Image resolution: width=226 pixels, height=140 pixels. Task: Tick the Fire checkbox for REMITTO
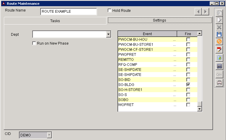pyautogui.click(x=188, y=59)
